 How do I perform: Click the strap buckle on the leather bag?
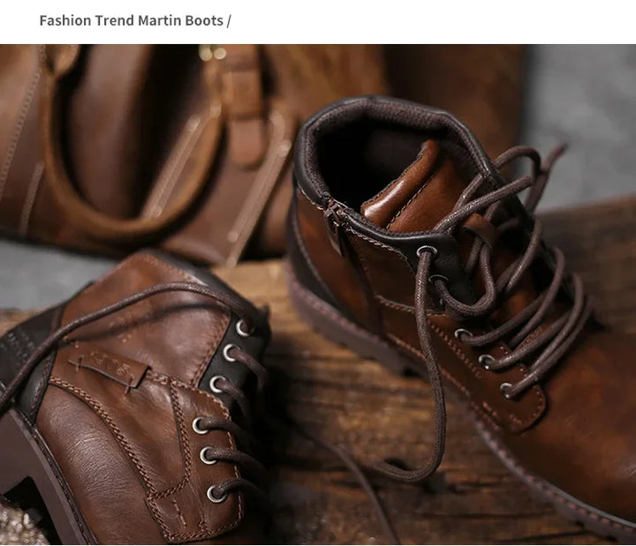(243, 106)
